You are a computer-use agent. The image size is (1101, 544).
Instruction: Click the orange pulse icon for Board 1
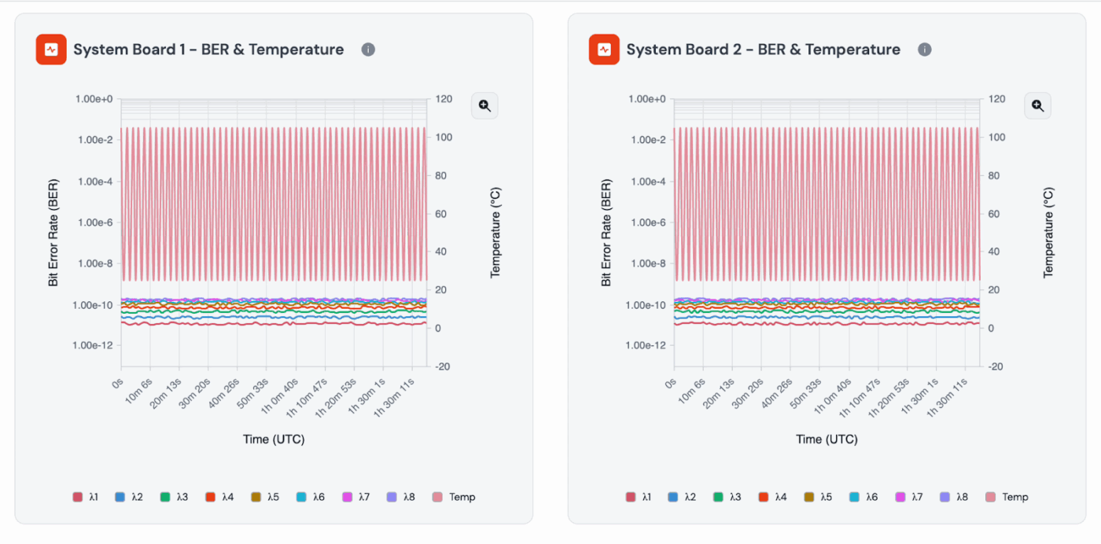(x=51, y=50)
